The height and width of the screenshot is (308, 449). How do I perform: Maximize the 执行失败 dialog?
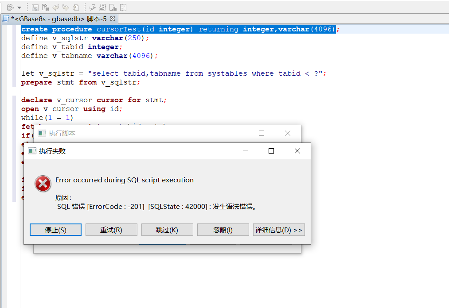coord(271,151)
